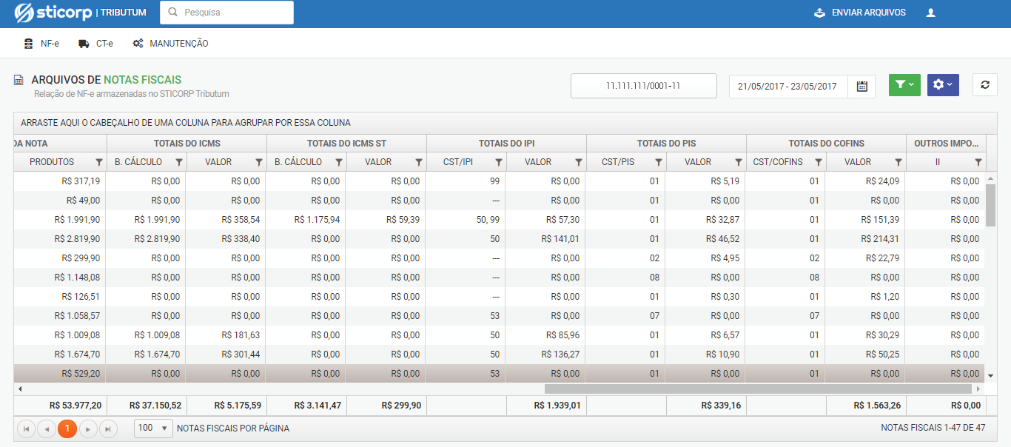Go to next page arrow
The width and height of the screenshot is (1011, 447).
point(88,428)
